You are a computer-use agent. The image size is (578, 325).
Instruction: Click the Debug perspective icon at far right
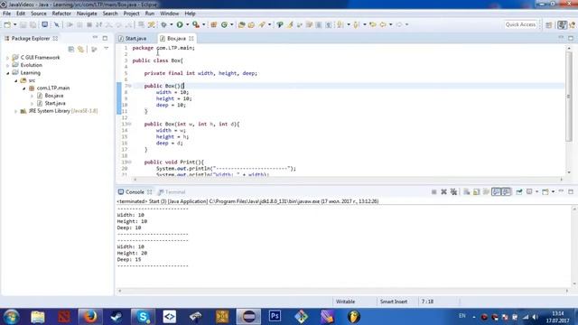click(573, 24)
